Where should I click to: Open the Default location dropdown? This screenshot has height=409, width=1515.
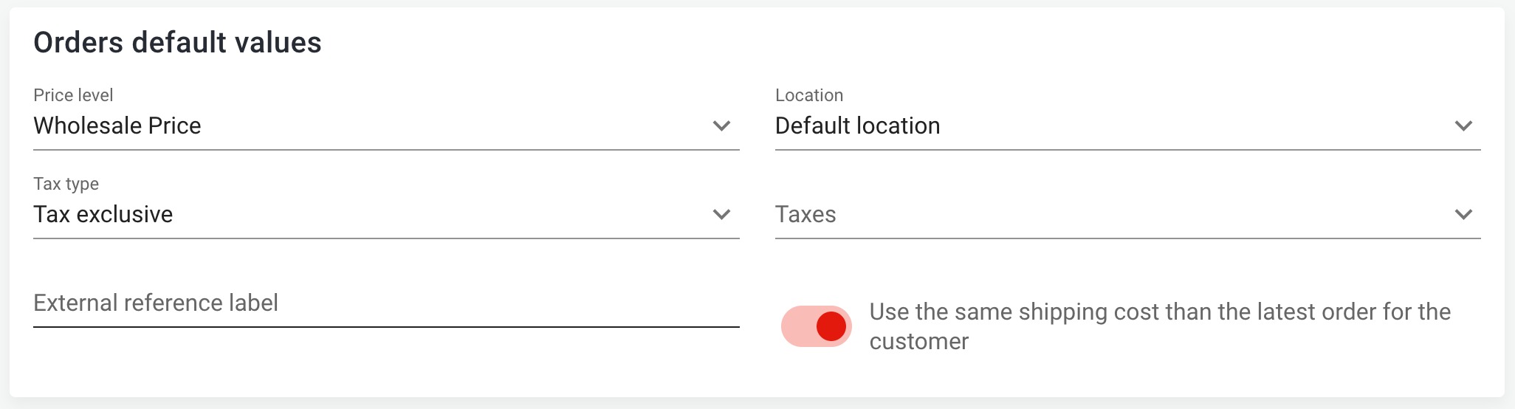click(1107, 126)
